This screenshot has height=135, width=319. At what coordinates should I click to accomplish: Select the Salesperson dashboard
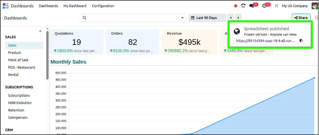point(18,118)
